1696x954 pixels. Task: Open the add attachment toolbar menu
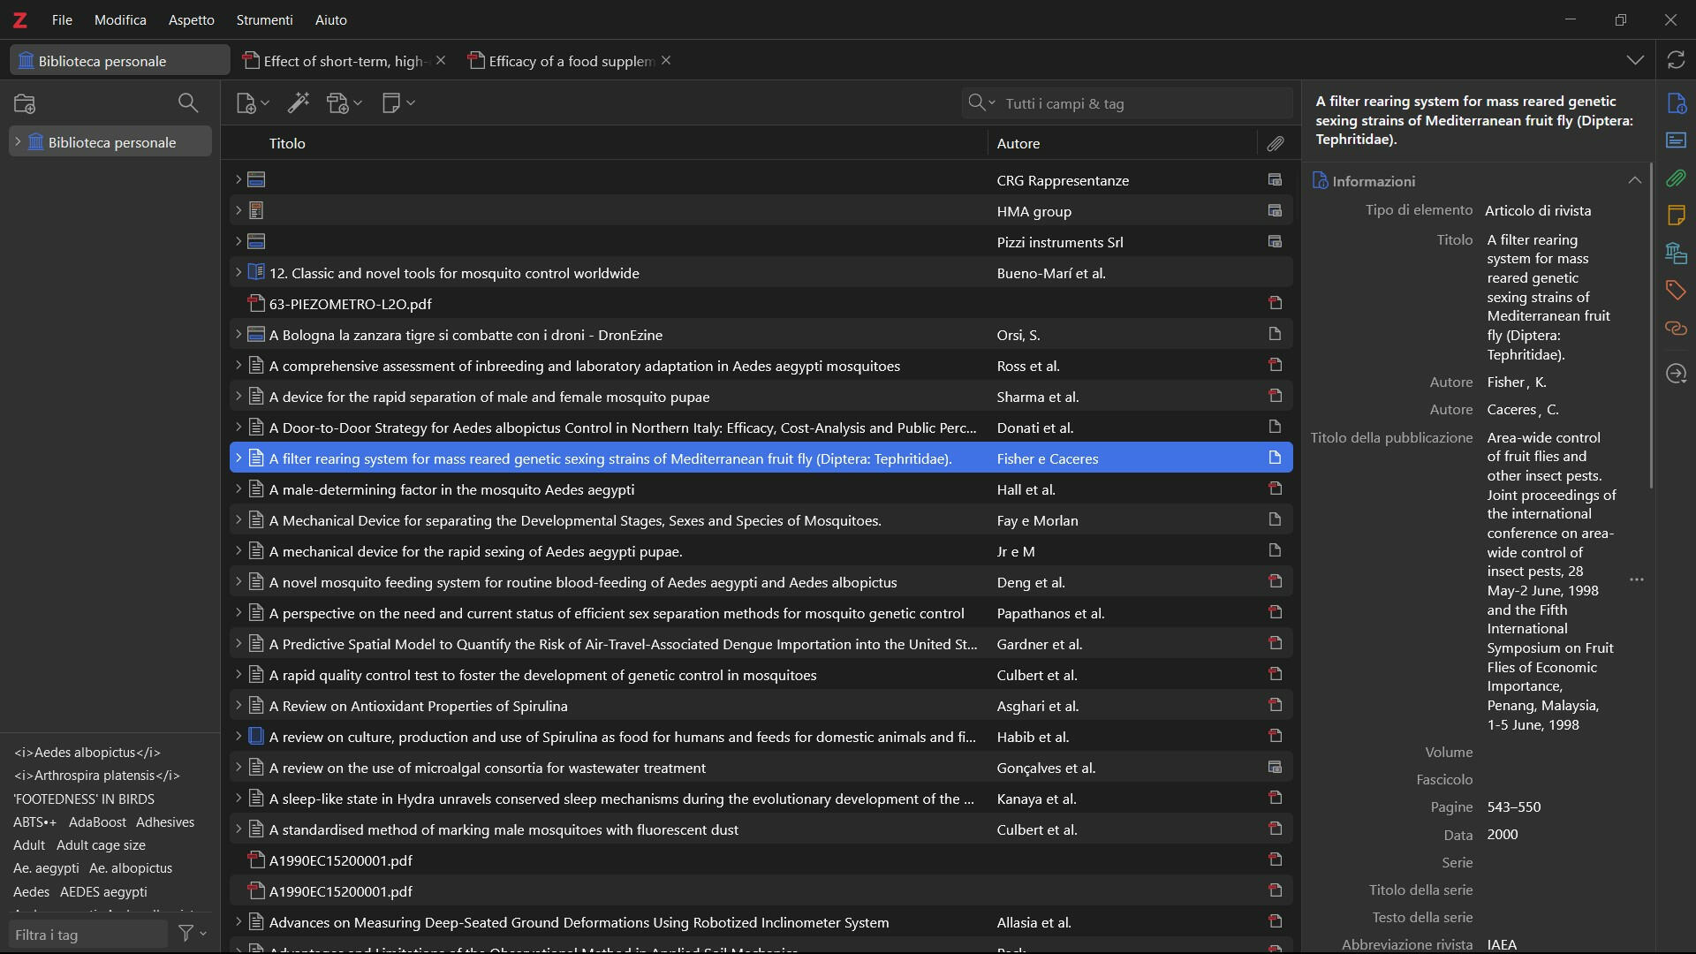click(x=343, y=103)
